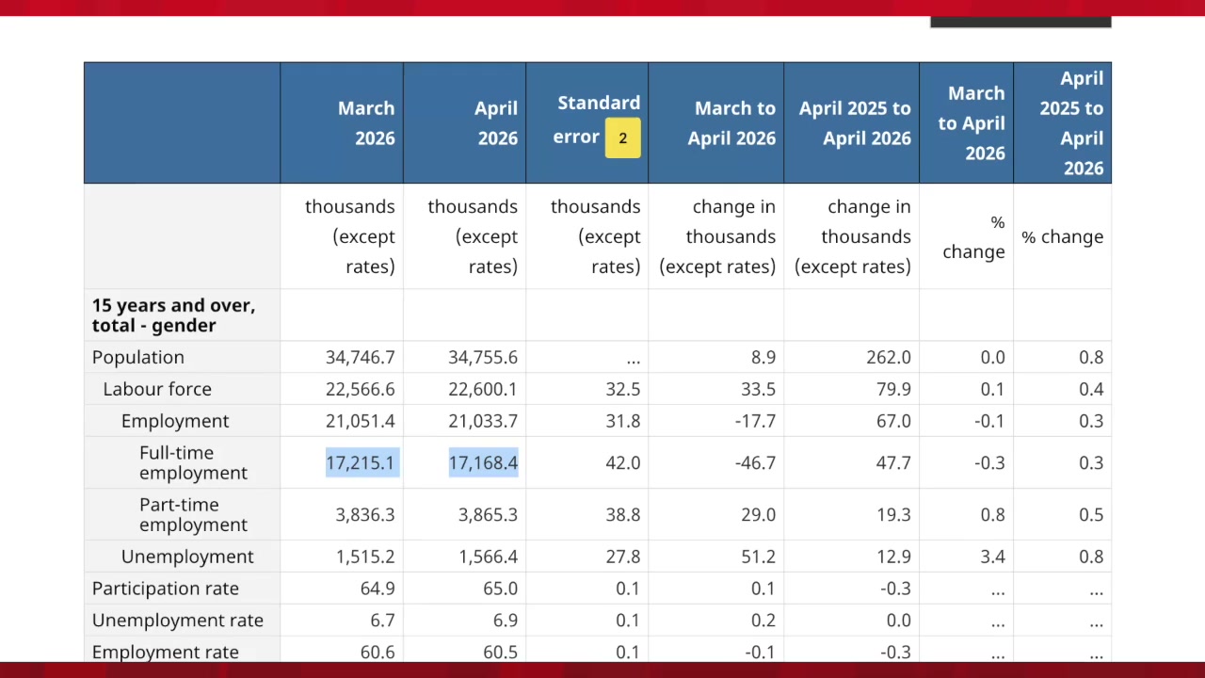The width and height of the screenshot is (1205, 678).
Task: Click the 51.2 unemployment change cell
Action: click(x=757, y=557)
